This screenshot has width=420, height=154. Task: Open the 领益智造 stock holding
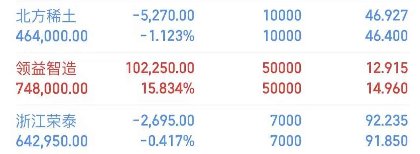tap(46, 69)
